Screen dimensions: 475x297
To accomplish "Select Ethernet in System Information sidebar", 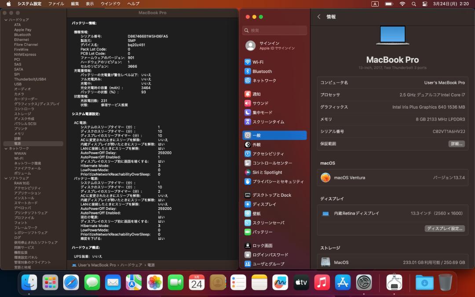I will point(22,40).
